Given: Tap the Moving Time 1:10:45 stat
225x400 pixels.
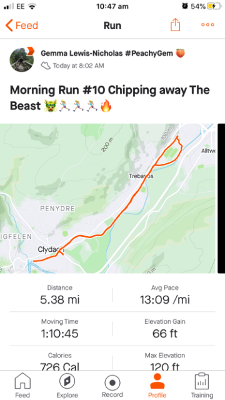Looking at the screenshot, I should (x=60, y=329).
